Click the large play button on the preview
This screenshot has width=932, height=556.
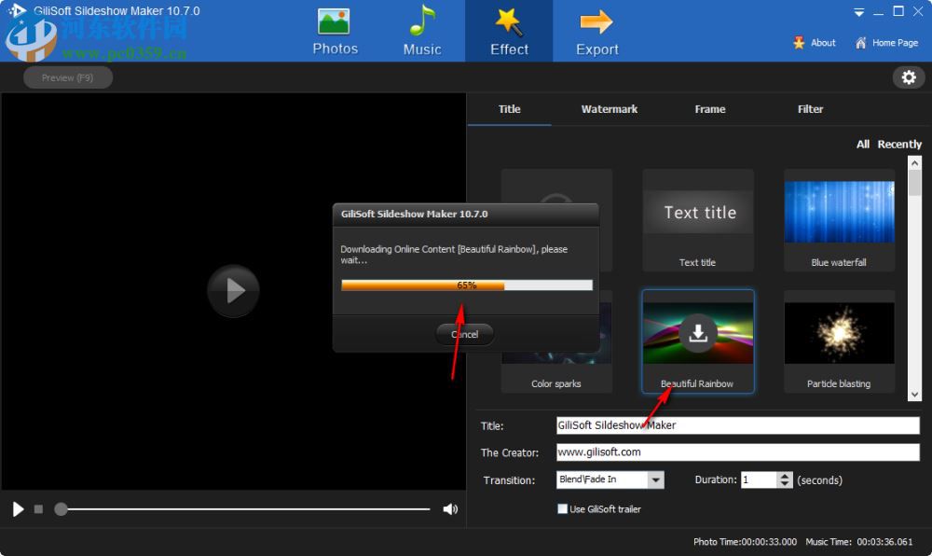click(x=233, y=291)
